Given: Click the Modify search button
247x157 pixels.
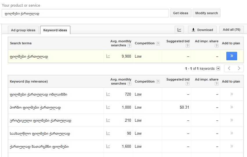Looking at the screenshot, I should 207,13.
